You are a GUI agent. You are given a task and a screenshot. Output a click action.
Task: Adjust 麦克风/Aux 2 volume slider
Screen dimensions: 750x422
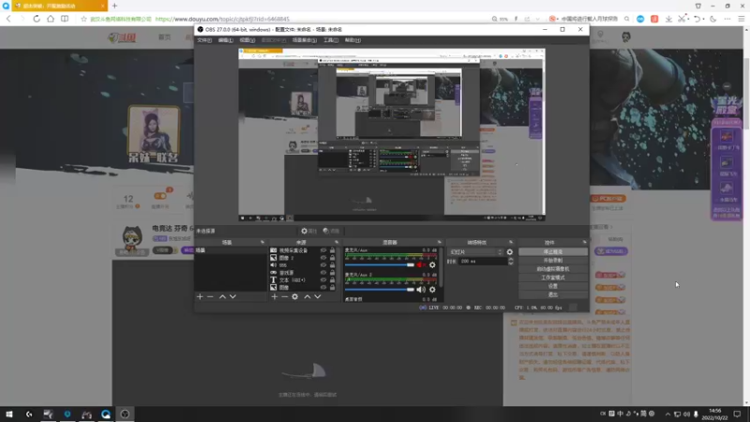pyautogui.click(x=380, y=290)
